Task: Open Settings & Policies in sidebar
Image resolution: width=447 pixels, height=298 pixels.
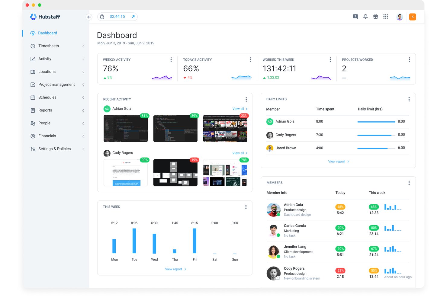Action: pos(54,149)
